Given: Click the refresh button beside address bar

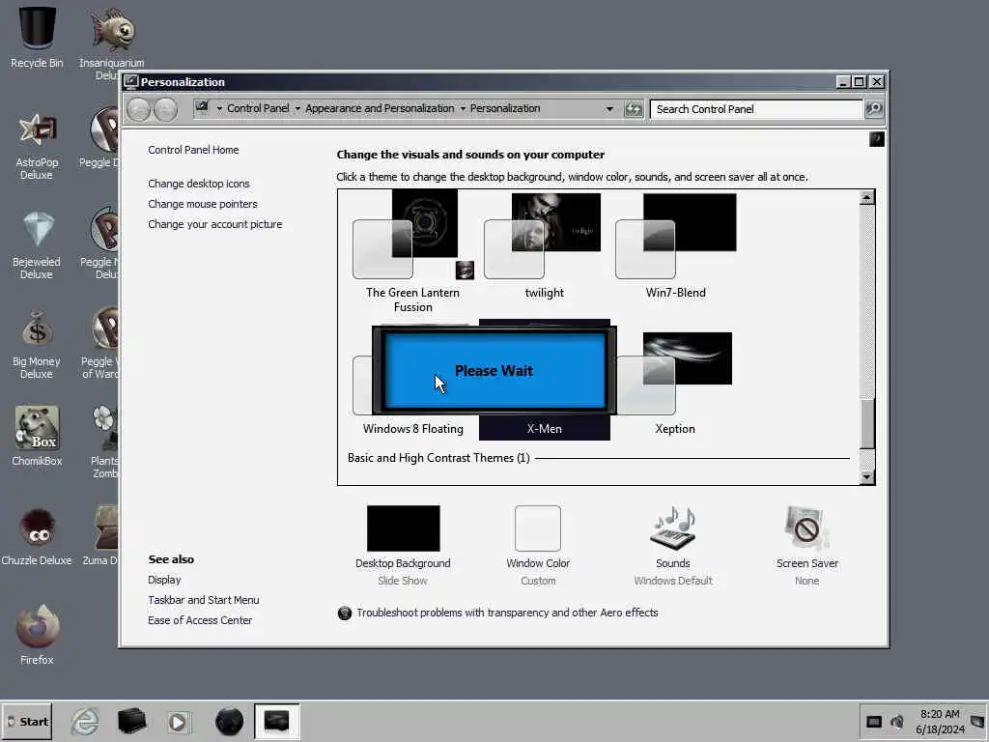Looking at the screenshot, I should click(x=634, y=109).
